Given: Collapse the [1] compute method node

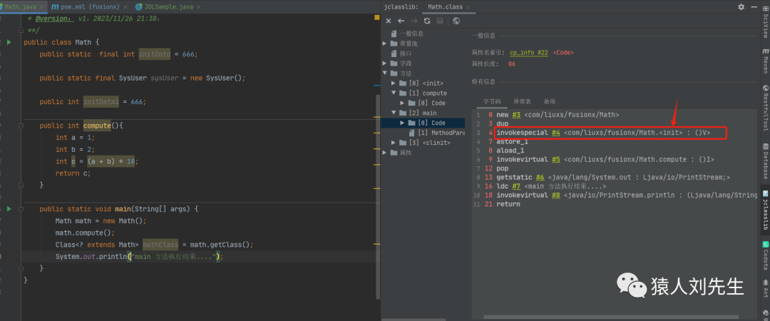Looking at the screenshot, I should coord(394,93).
